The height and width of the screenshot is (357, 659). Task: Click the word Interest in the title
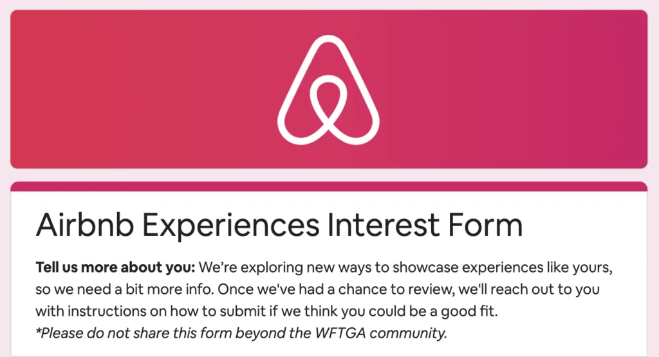point(384,224)
